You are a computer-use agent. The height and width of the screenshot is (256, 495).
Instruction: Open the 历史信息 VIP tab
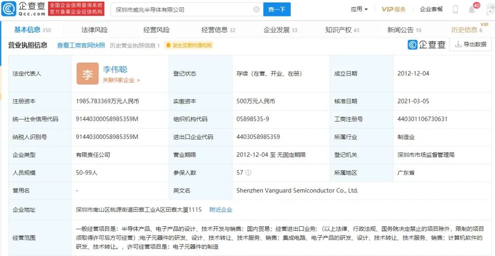coord(467,30)
